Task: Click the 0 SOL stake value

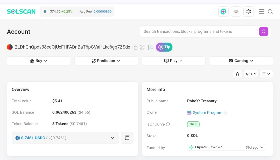Action: click(x=192, y=136)
